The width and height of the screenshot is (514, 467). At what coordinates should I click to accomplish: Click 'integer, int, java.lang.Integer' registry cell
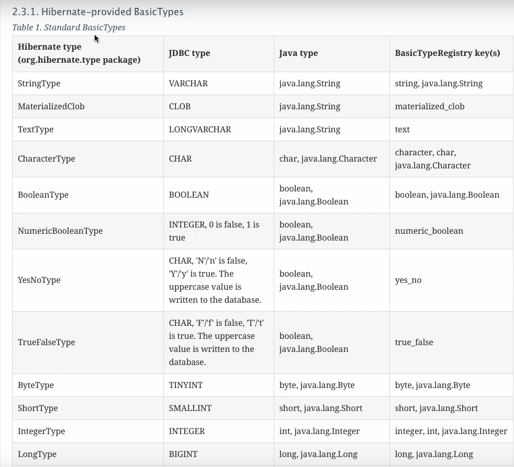451,431
